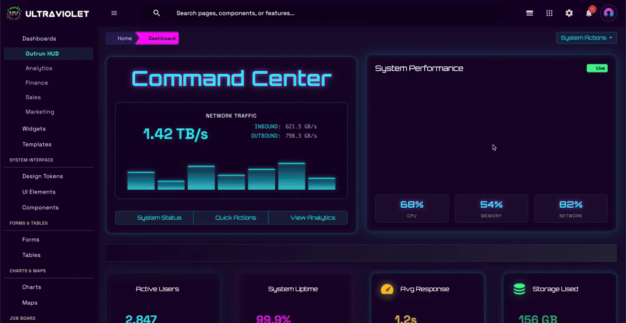Expand the System Actions dropdown
This screenshot has height=323, width=626.
(586, 38)
